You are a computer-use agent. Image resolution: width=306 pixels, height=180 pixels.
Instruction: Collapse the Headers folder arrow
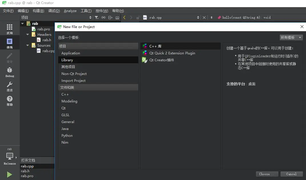(x=27, y=35)
